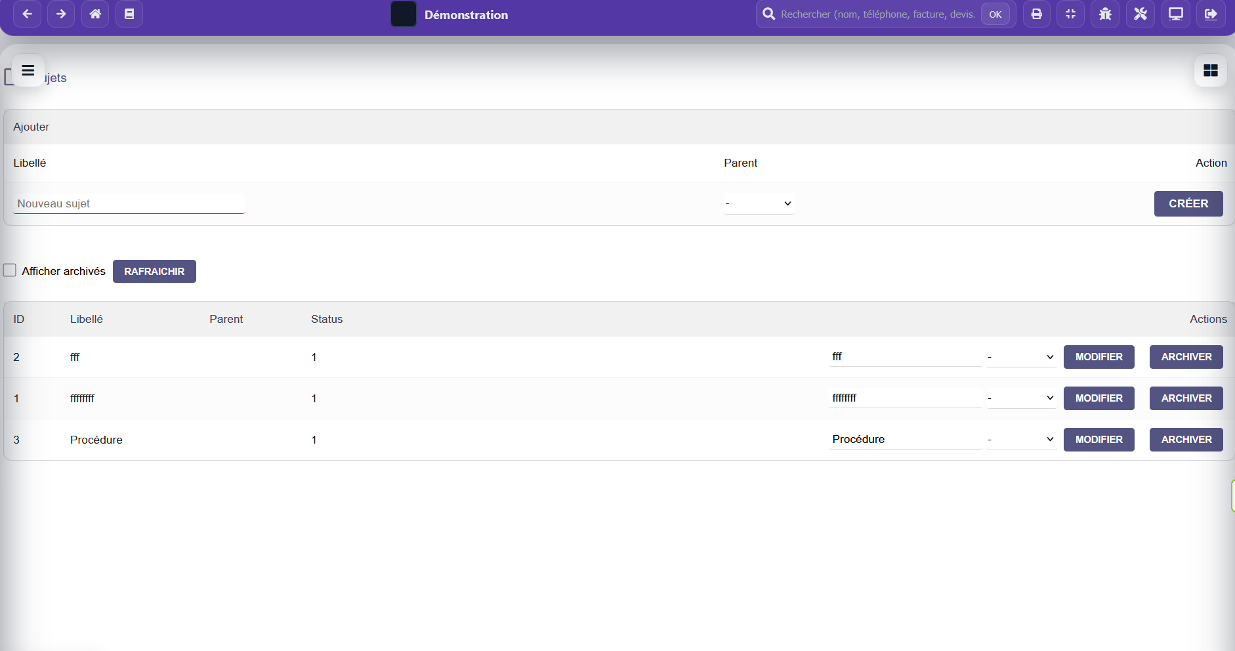The height and width of the screenshot is (651, 1235).
Task: Open the home page icon
Action: pos(95,14)
